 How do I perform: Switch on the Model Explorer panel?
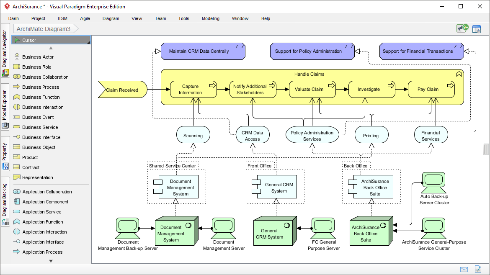(5, 105)
